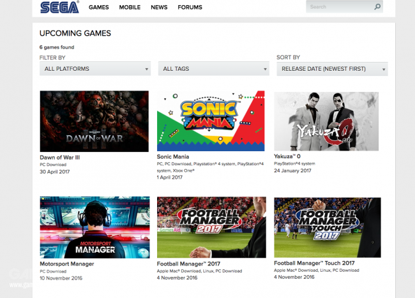Open the Football Manager Touch 2017 image

click(327, 227)
